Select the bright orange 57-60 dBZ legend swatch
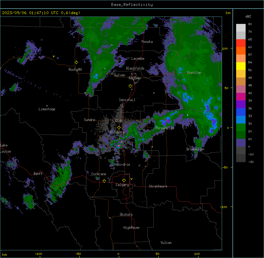The image size is (264, 258). point(241,51)
